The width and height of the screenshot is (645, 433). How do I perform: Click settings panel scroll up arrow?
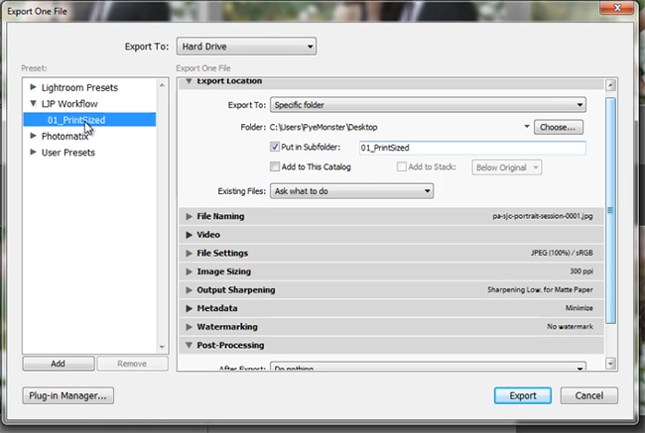[610, 85]
